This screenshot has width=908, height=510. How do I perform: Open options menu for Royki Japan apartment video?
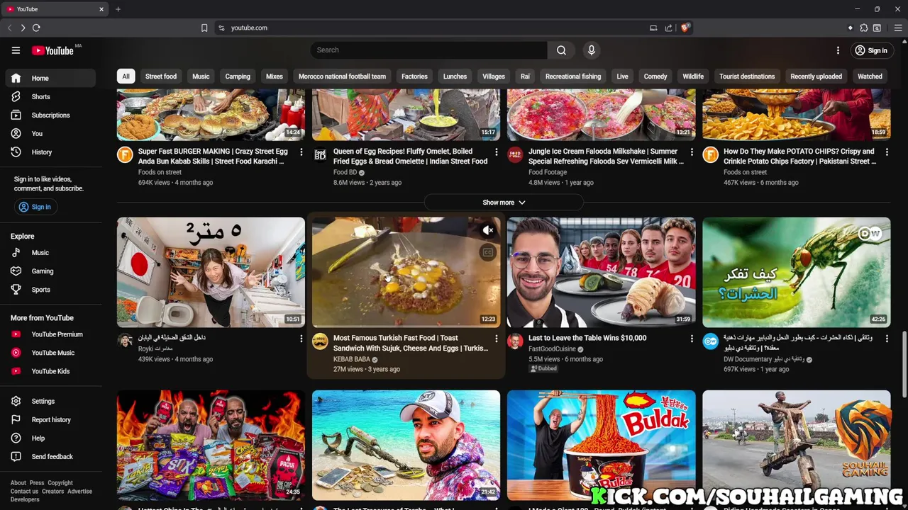coord(301,339)
